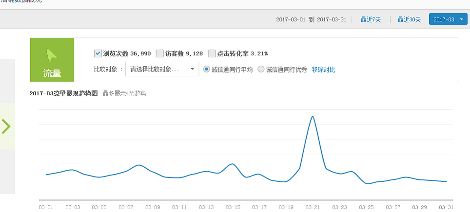
Task: Click the cursor icon in the green 流量 tile
Action: point(52,54)
